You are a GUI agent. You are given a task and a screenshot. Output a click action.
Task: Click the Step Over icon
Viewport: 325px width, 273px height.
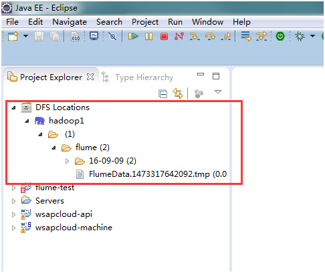[x=210, y=36]
